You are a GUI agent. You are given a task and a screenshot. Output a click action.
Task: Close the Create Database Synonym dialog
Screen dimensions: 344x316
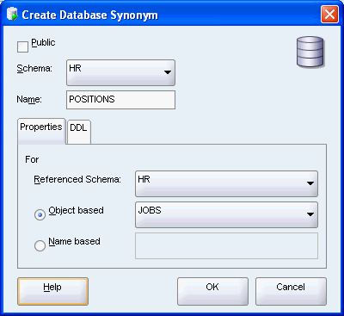click(329, 15)
